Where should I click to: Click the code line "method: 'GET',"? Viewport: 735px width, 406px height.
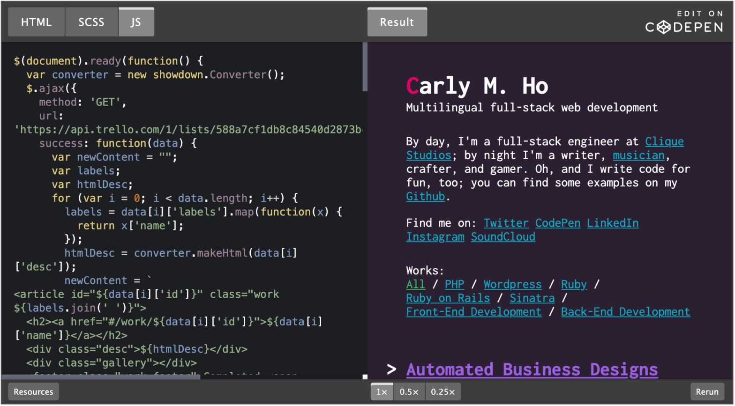83,102
